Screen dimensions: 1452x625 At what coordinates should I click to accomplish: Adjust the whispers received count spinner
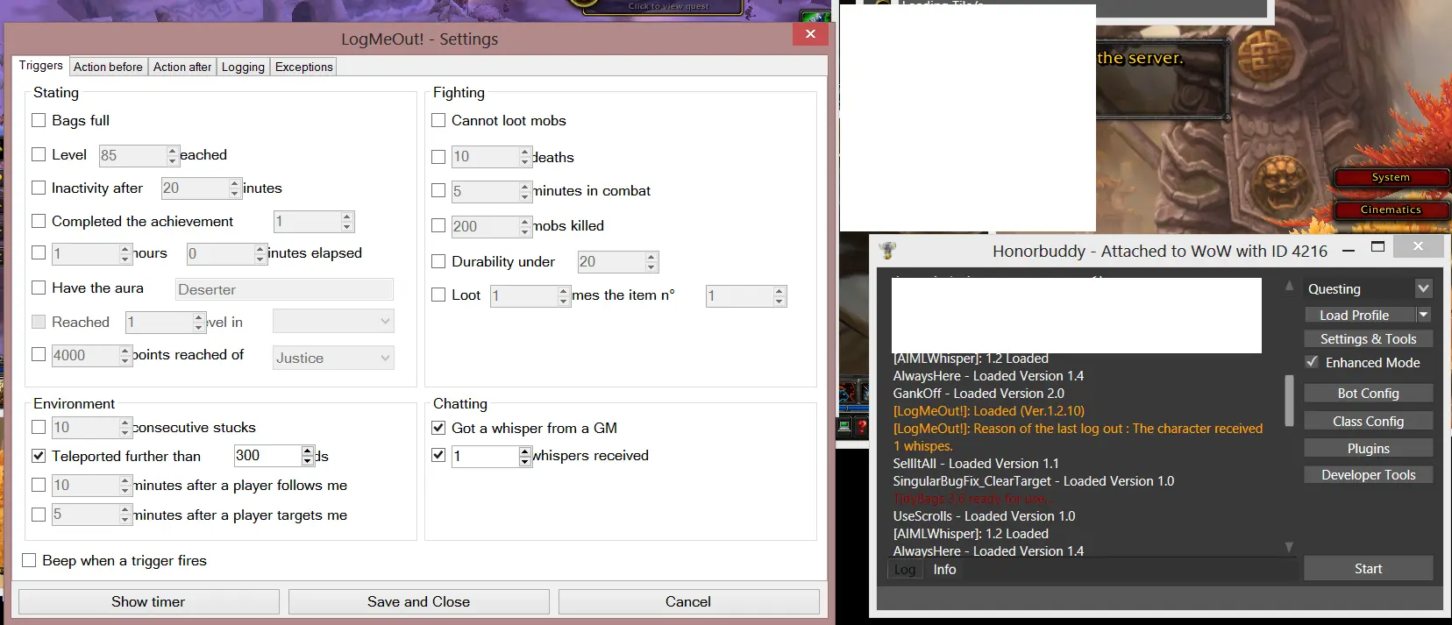click(x=525, y=456)
